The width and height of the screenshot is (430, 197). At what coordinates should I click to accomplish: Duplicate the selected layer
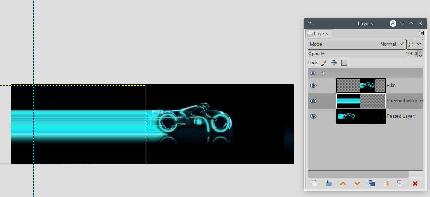click(372, 183)
